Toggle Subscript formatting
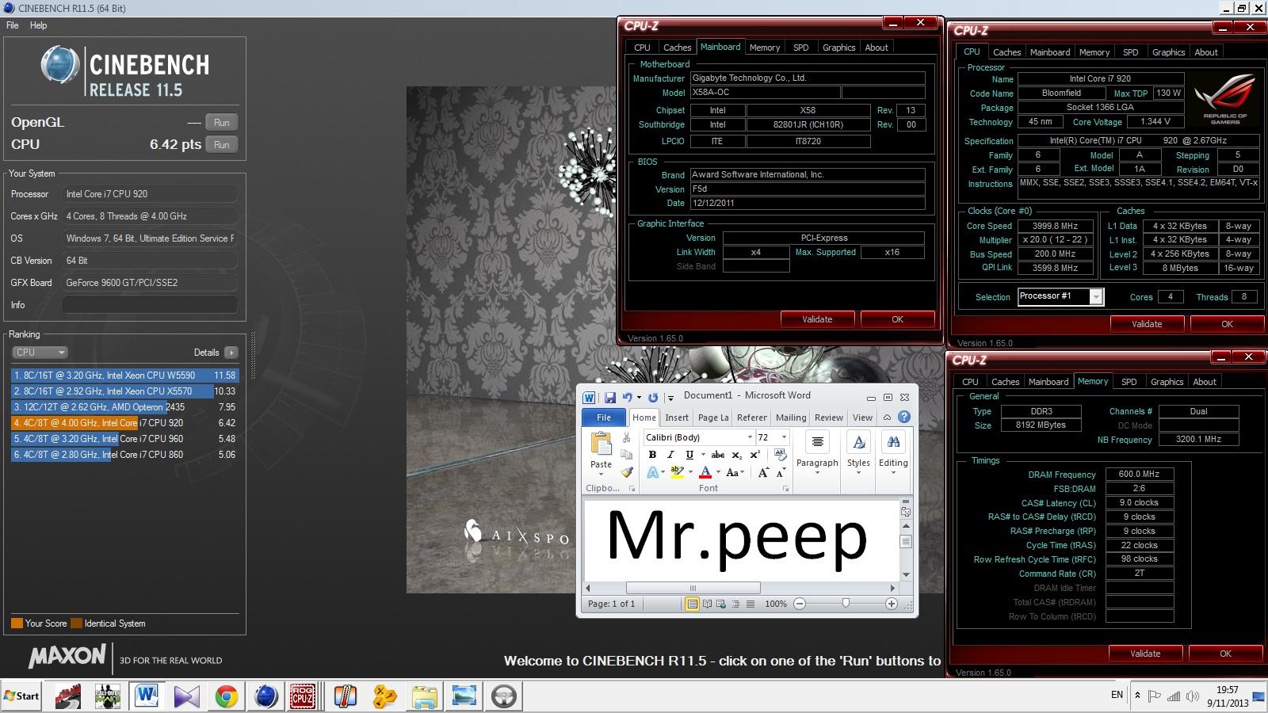Viewport: 1268px width, 713px height. click(736, 455)
